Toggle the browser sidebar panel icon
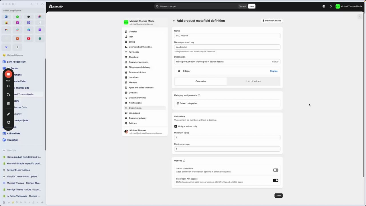 coord(14,4)
